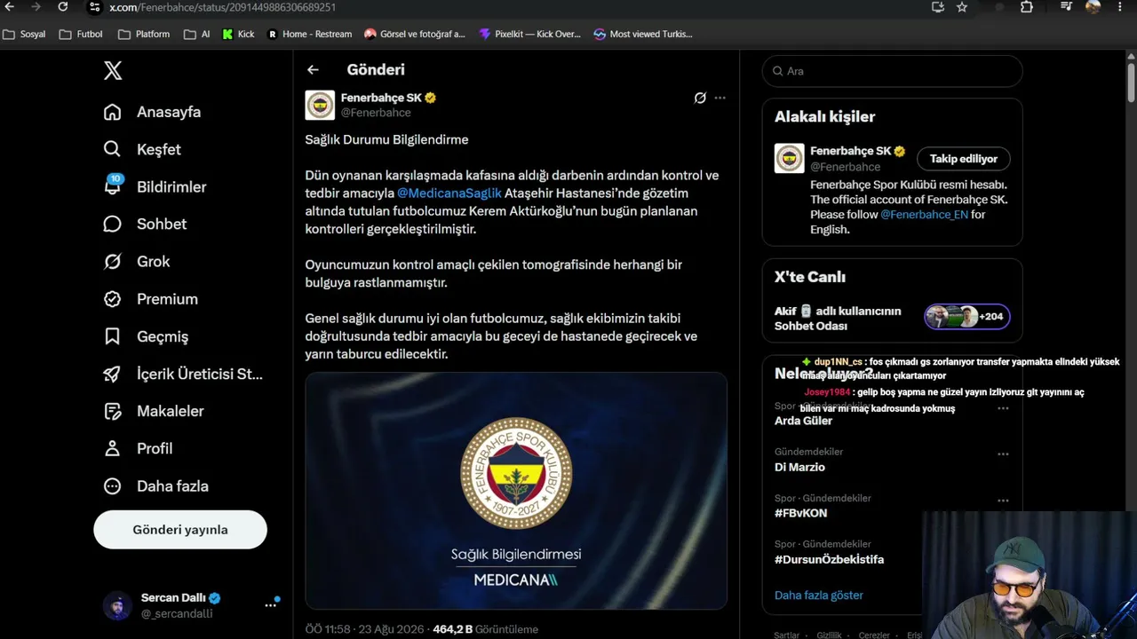Image resolution: width=1137 pixels, height=639 pixels.
Task: Open more options for Di Marzio trend
Action: pos(1003,454)
